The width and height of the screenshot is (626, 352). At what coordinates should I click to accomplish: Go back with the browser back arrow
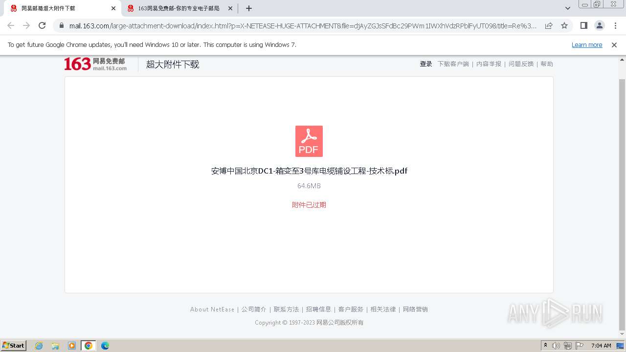point(11,25)
